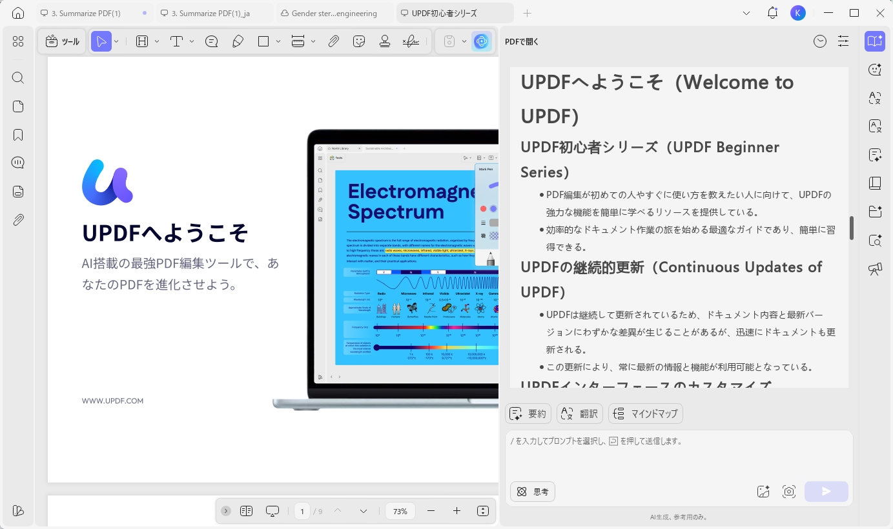Go to the previous page arrow
Viewport: 893px width, 529px height.
pos(337,511)
